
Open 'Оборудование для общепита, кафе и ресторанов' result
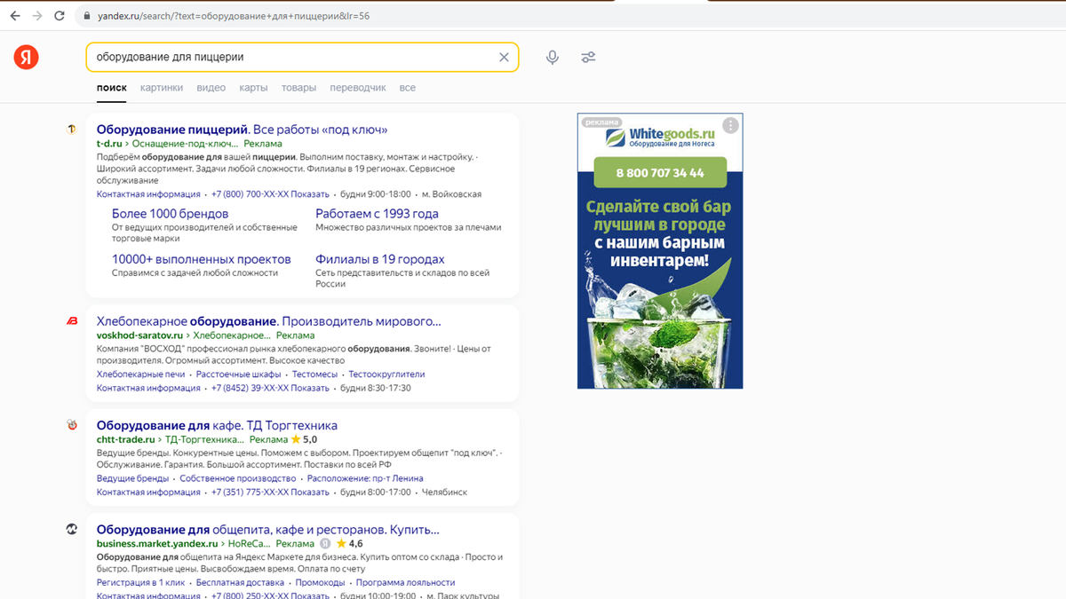268,529
